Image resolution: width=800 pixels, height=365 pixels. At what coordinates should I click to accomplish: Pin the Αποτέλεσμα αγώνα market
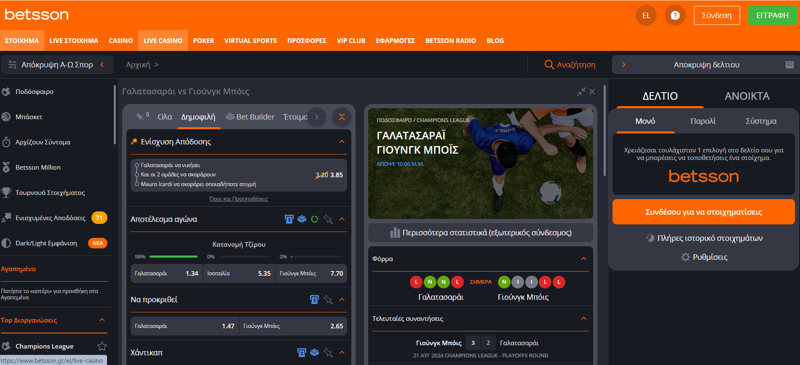tap(328, 219)
